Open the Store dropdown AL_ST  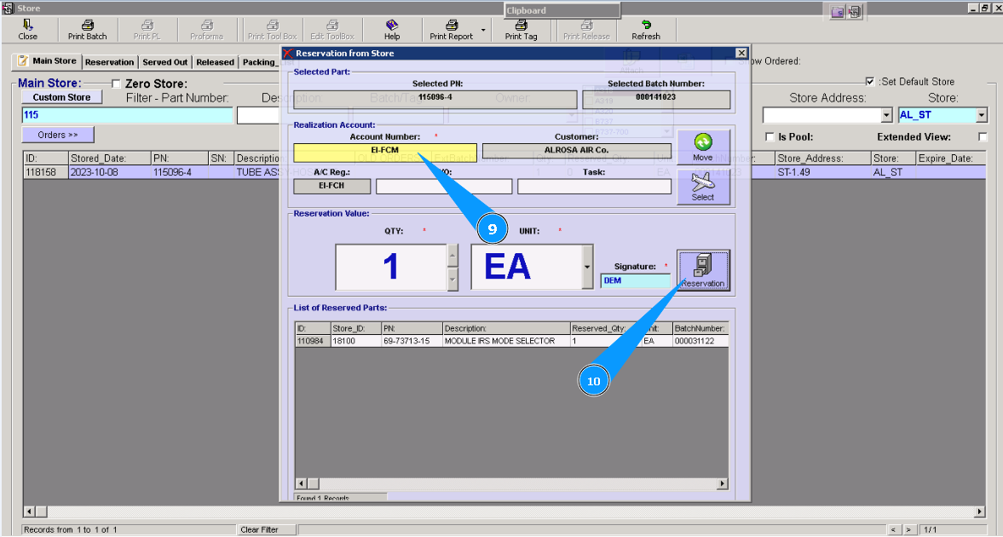982,115
